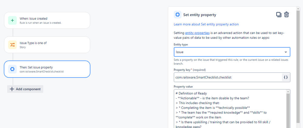
Task: Select the When: Issue created trigger
Action: [x=47, y=21]
